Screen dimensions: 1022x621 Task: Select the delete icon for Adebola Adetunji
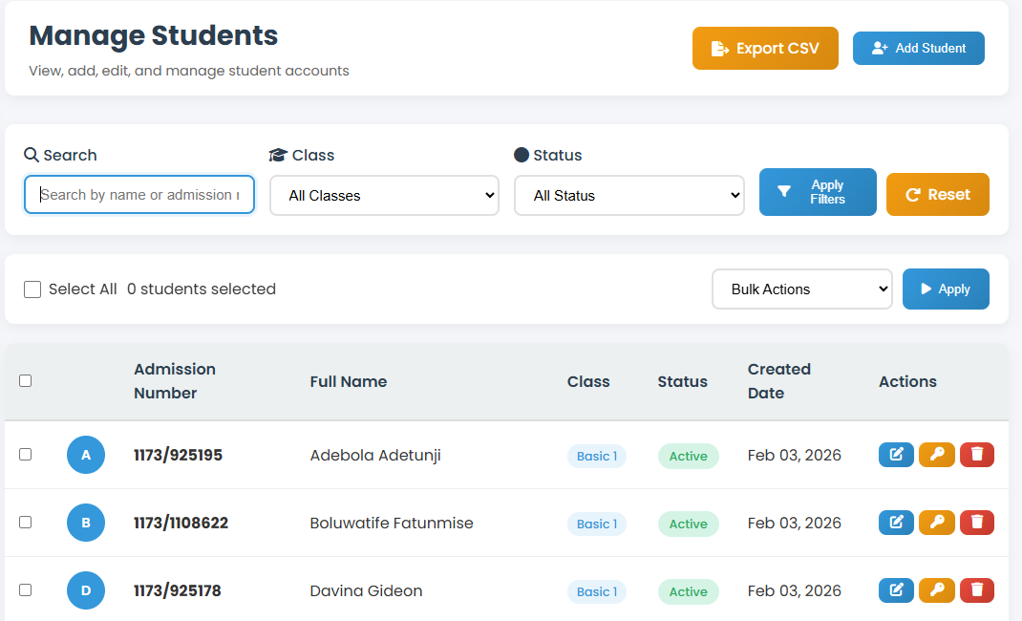(976, 455)
